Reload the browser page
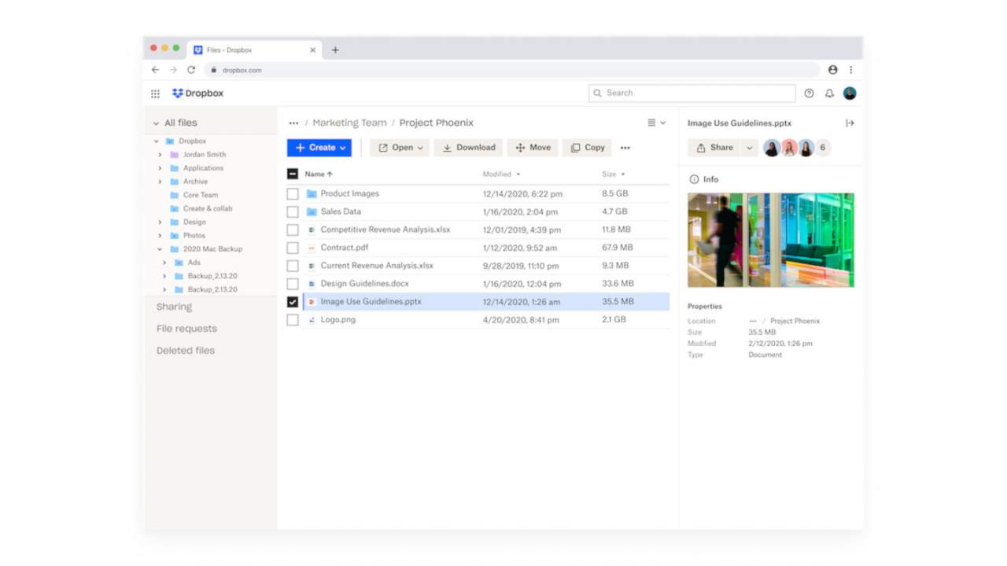 pos(191,70)
